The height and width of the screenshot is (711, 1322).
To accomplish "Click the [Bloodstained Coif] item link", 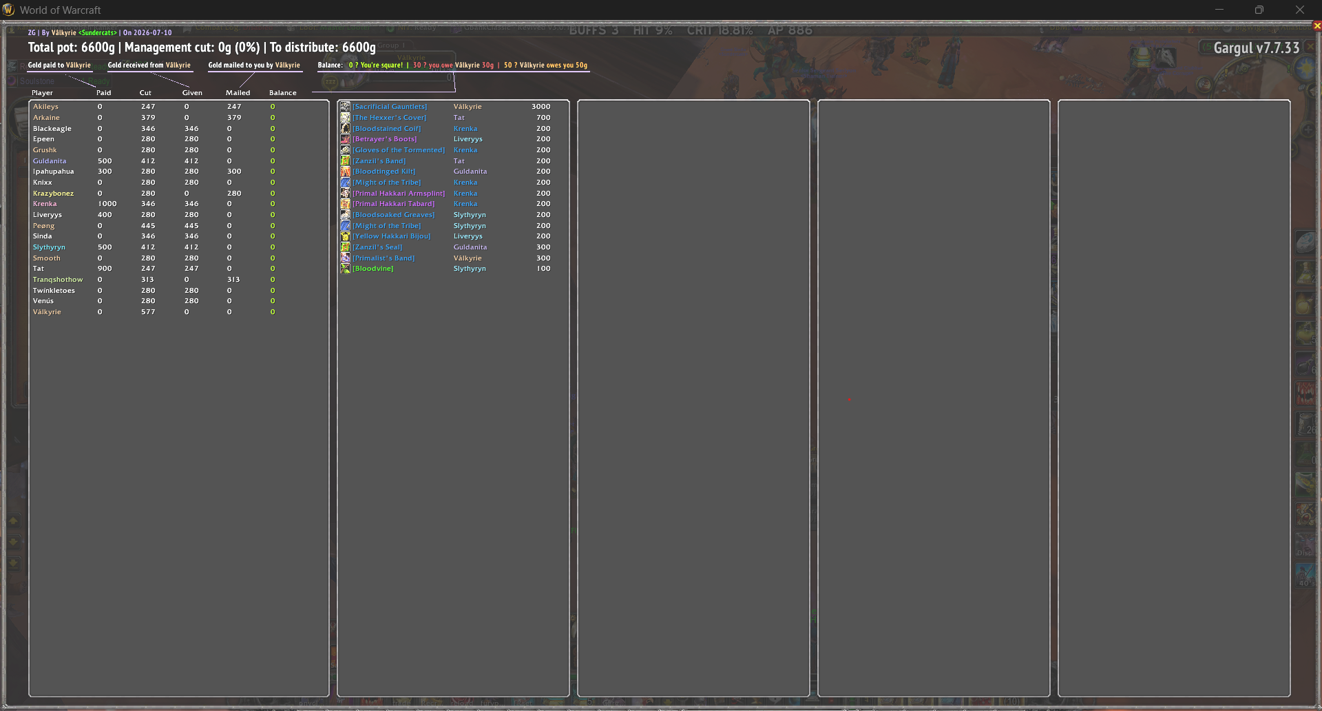I will (x=387, y=129).
